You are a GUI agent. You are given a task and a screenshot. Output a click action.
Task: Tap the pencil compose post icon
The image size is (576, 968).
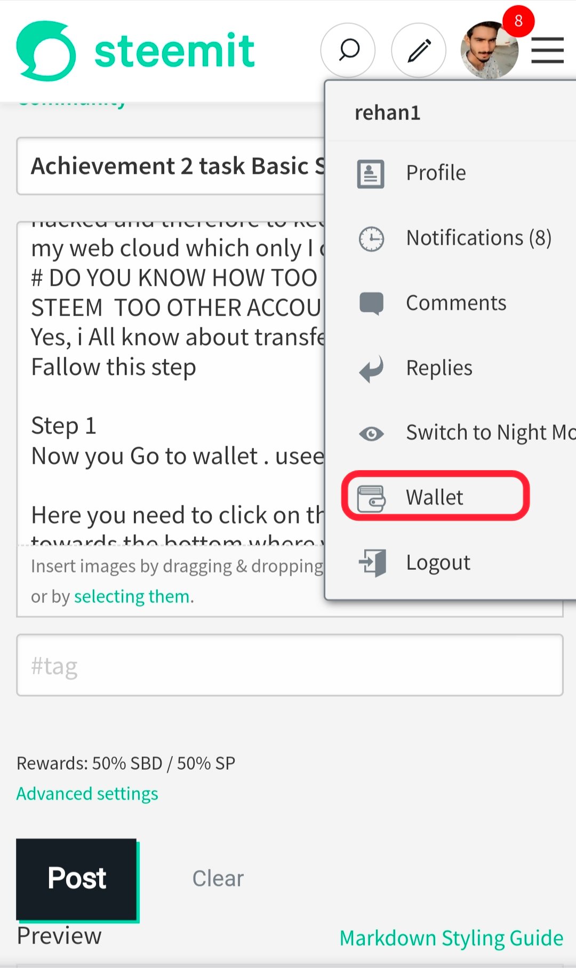419,51
